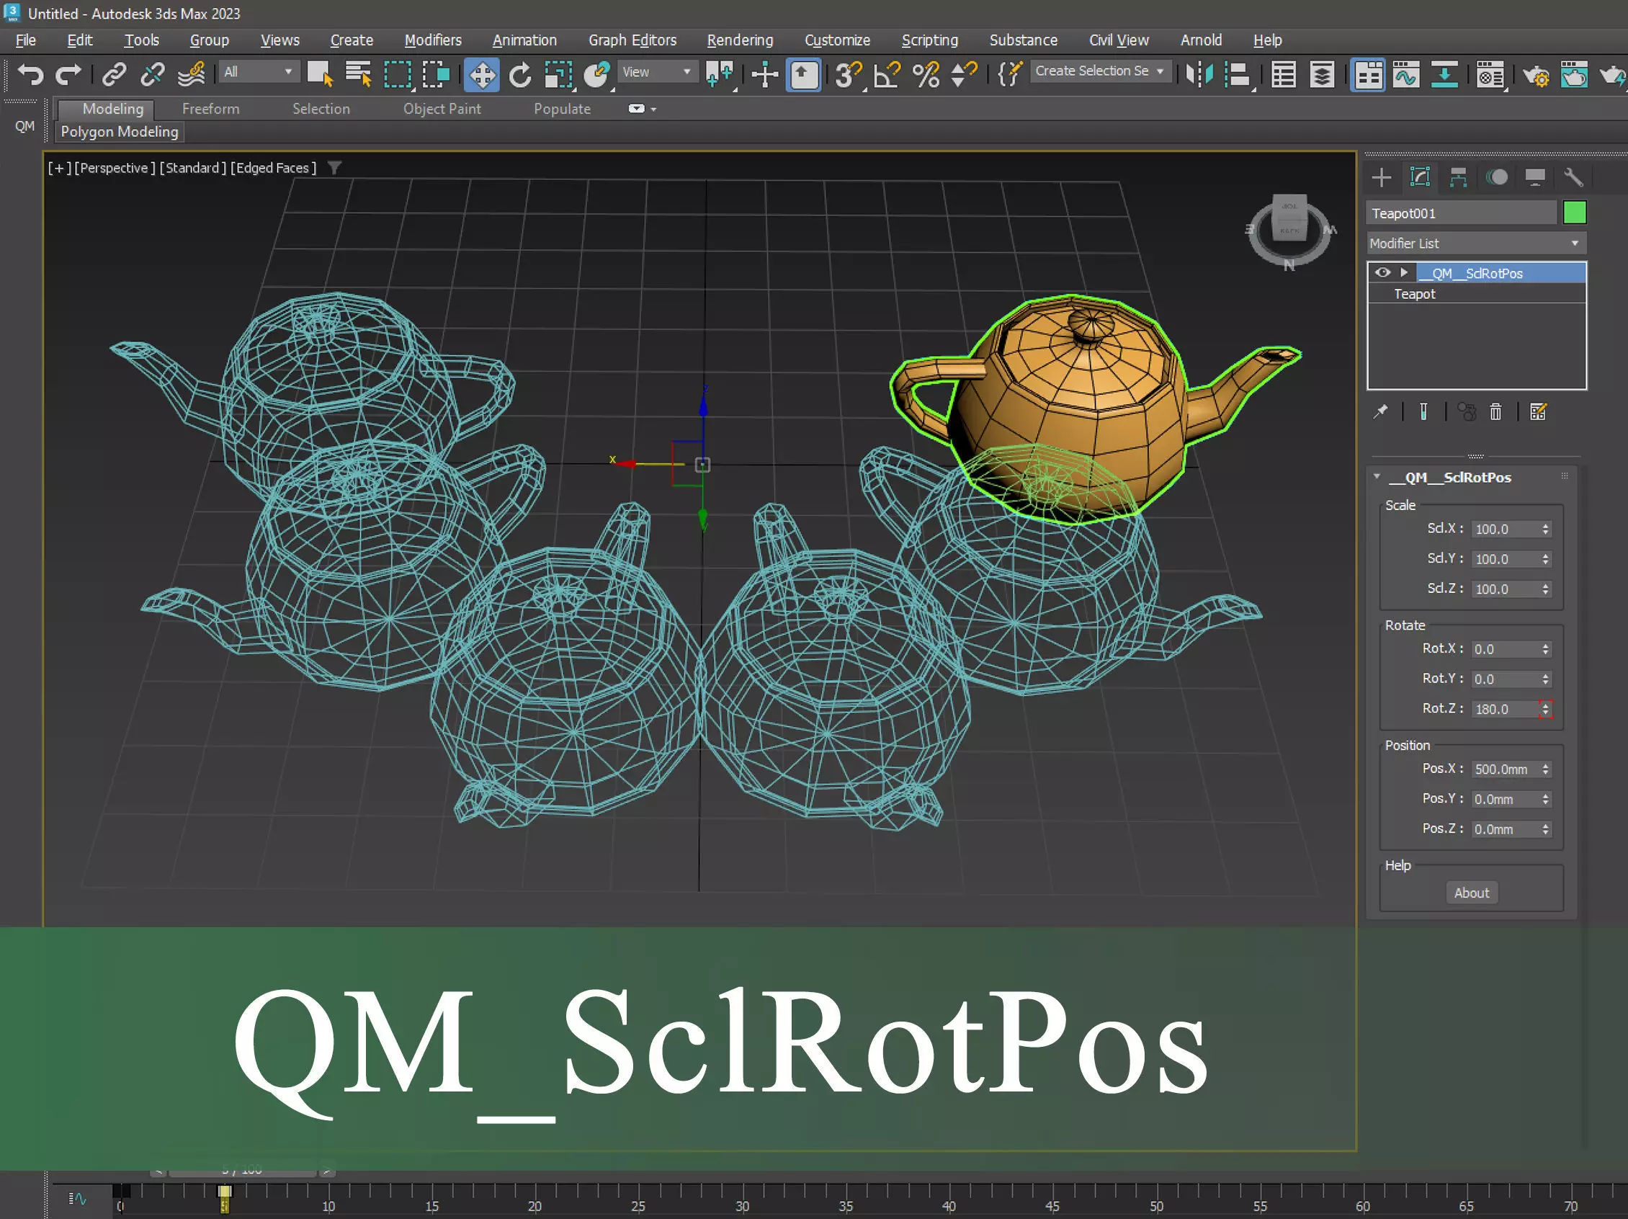Select Teapot in the modifier stack
Image resolution: width=1628 pixels, height=1219 pixels.
(x=1414, y=294)
